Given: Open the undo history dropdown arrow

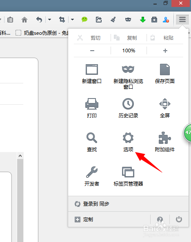Looking at the screenshot, I should [49, 20].
